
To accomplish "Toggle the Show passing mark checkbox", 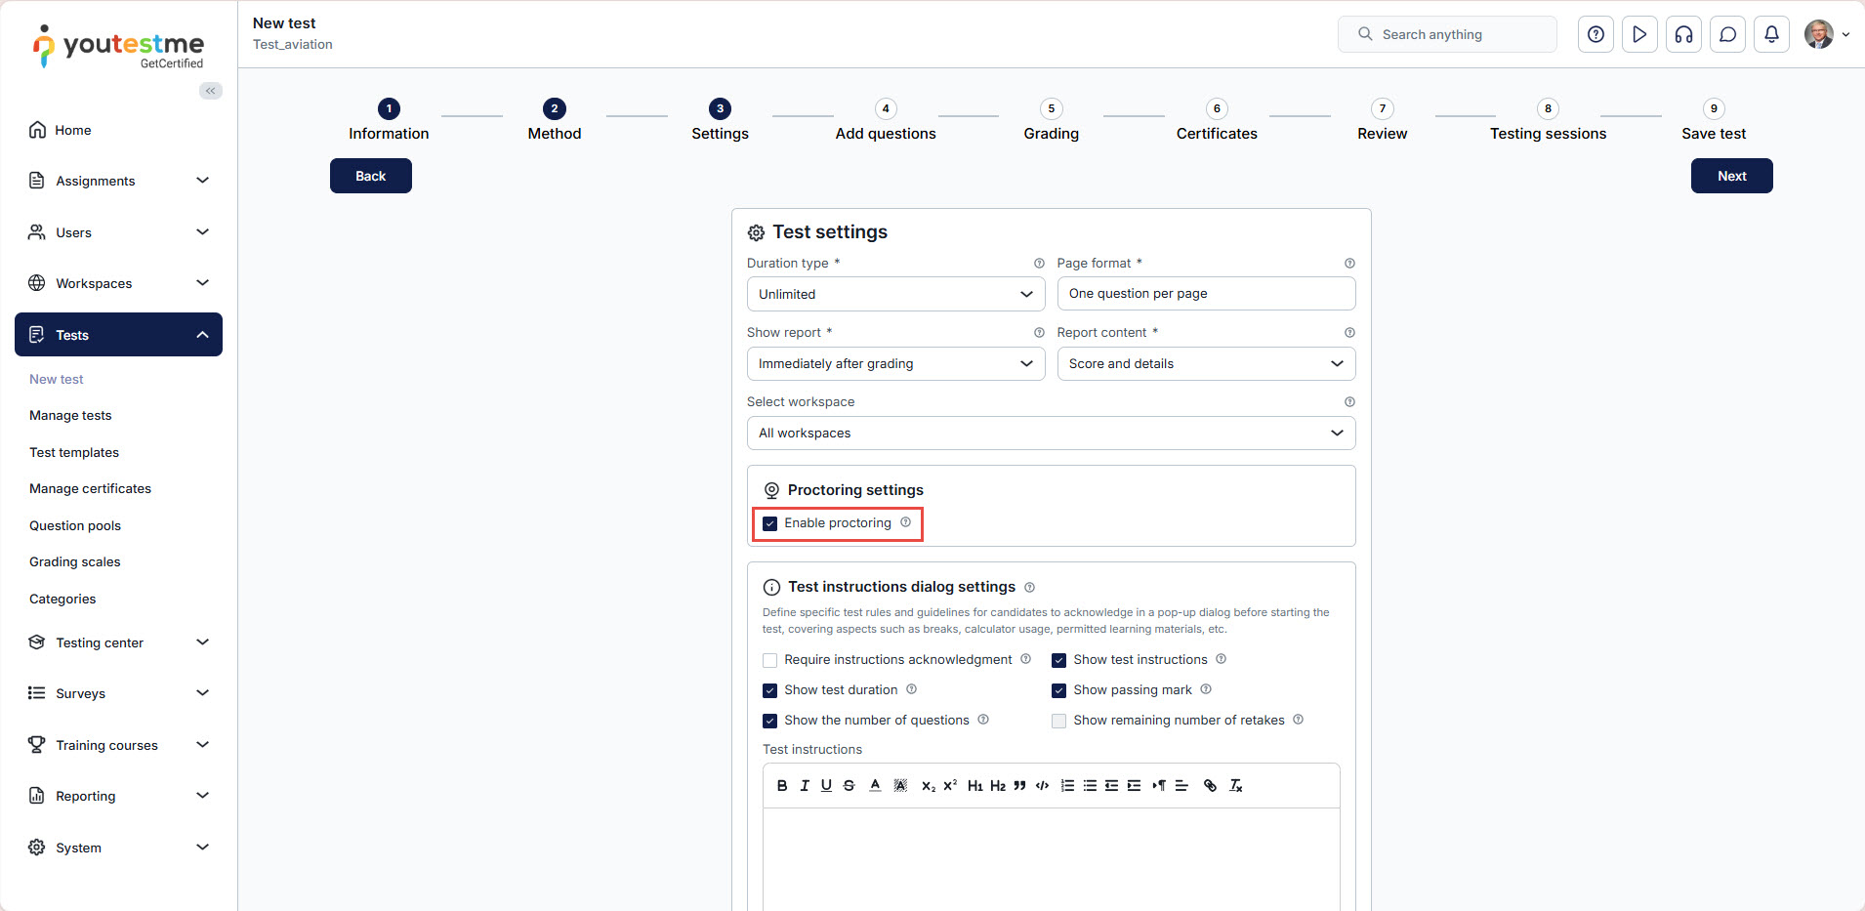I will [x=1059, y=690].
